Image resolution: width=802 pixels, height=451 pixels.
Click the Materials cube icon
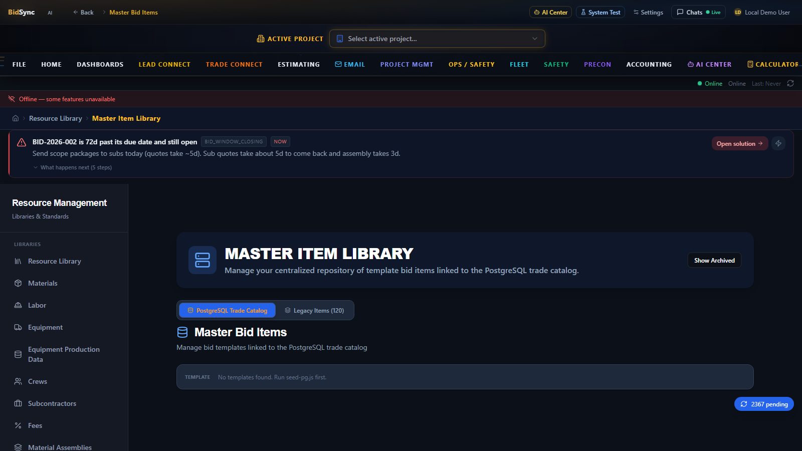click(18, 283)
